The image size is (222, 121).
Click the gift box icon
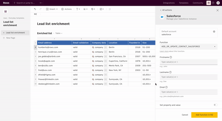pyautogui.click(x=209, y=3)
